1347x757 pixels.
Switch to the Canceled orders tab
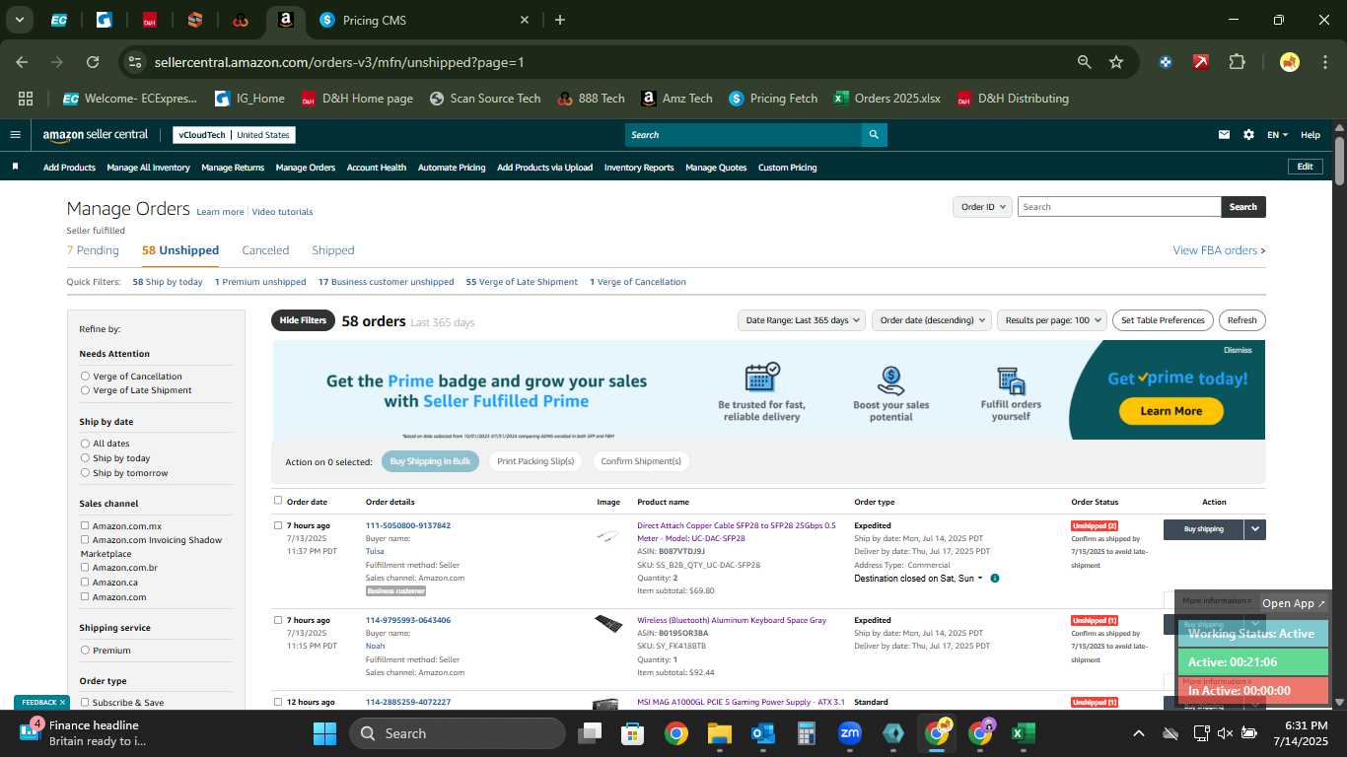265,250
